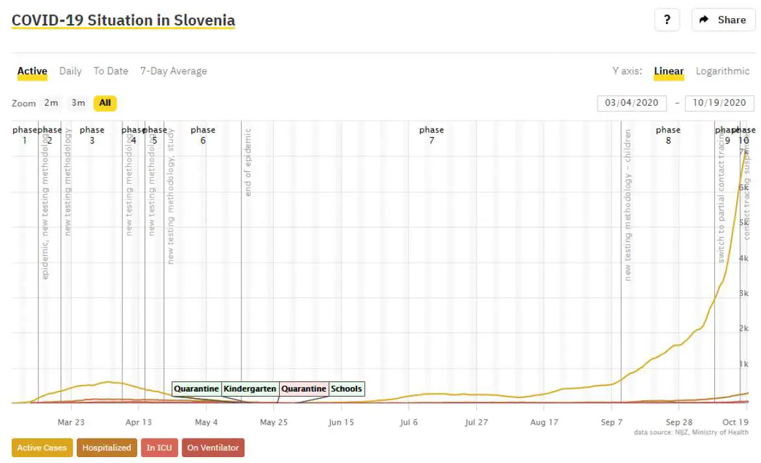The width and height of the screenshot is (761, 463).
Task: Switch to the Daily tab
Action: (70, 71)
